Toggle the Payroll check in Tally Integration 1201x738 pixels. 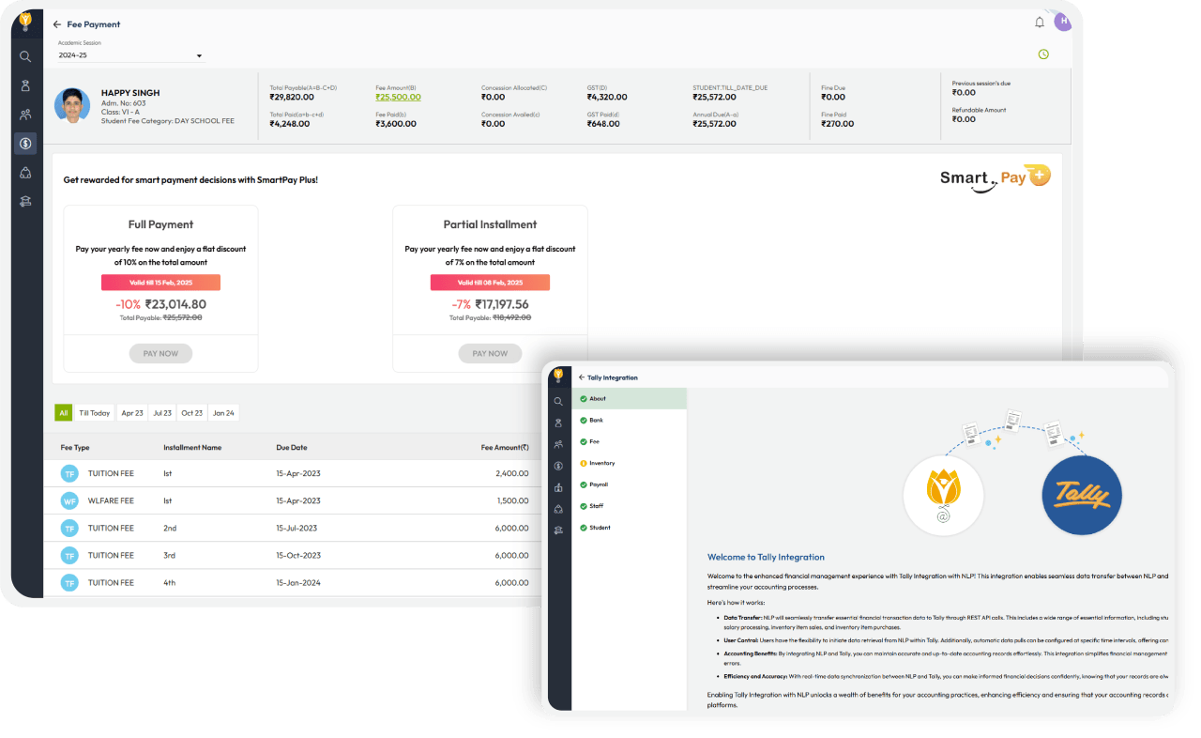(583, 484)
